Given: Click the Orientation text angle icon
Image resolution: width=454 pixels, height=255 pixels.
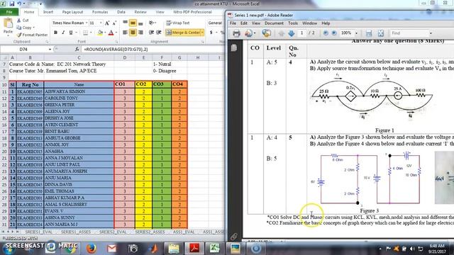Looking at the screenshot, I should (x=151, y=23).
